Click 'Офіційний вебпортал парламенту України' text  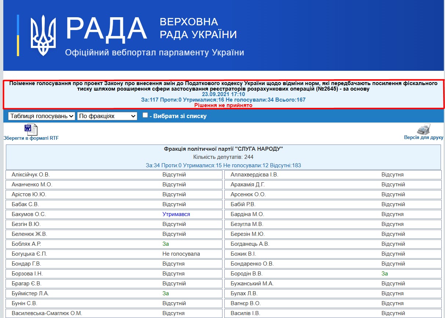pyautogui.click(x=155, y=52)
